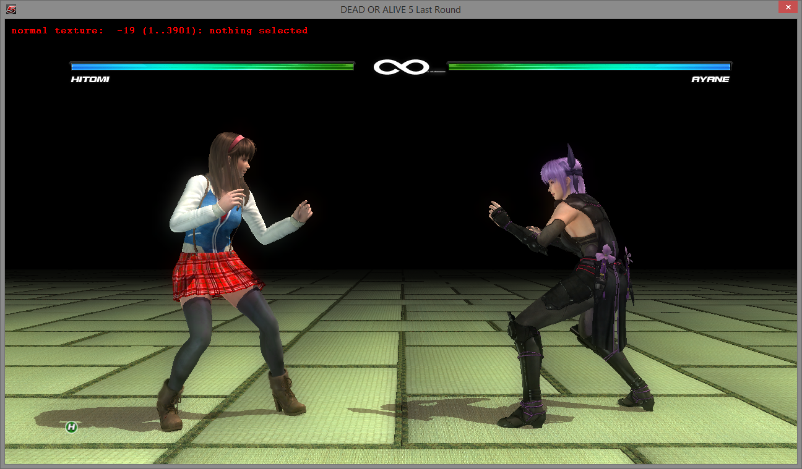Click the AYANE player name label

710,80
